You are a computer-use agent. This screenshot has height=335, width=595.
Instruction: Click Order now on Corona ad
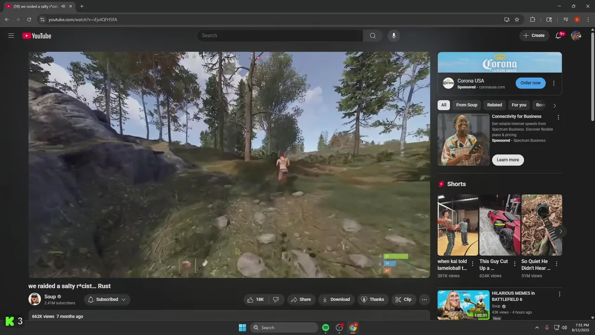[x=530, y=83]
